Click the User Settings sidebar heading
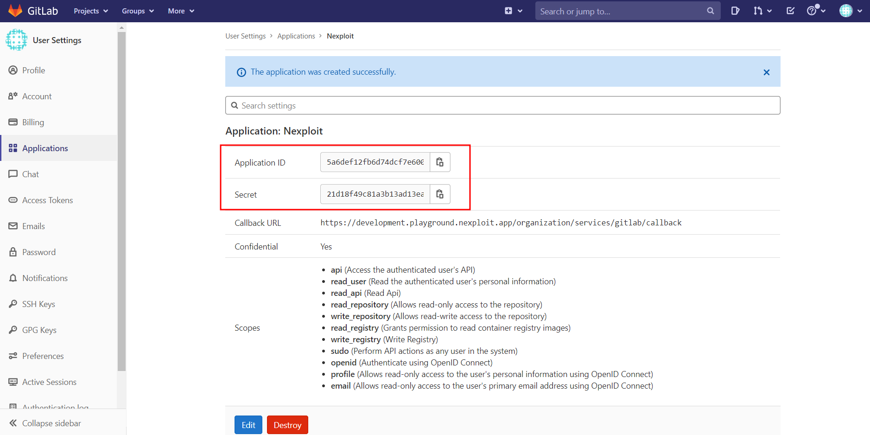 pyautogui.click(x=57, y=40)
